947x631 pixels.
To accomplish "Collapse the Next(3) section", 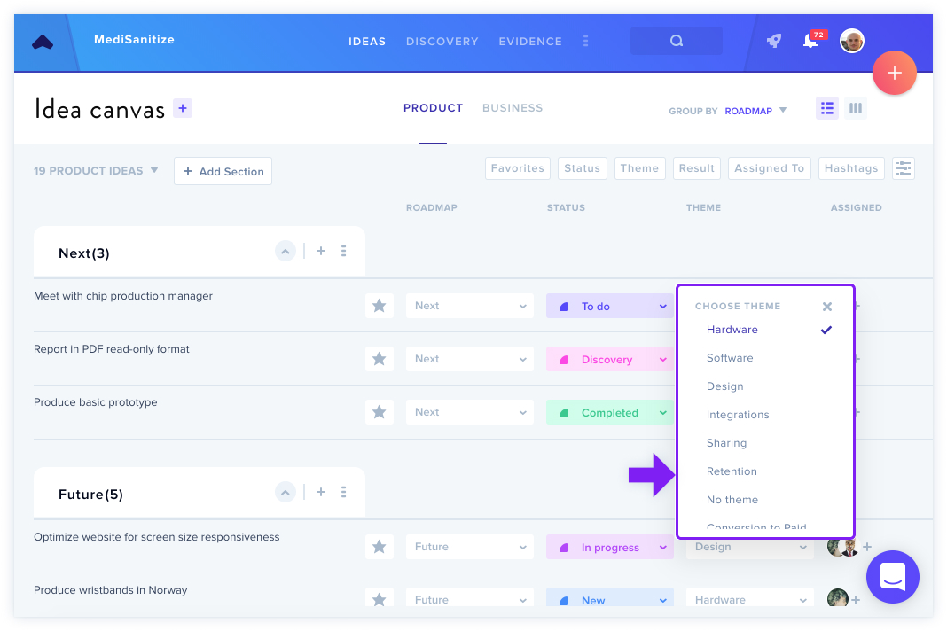I will pyautogui.click(x=285, y=251).
